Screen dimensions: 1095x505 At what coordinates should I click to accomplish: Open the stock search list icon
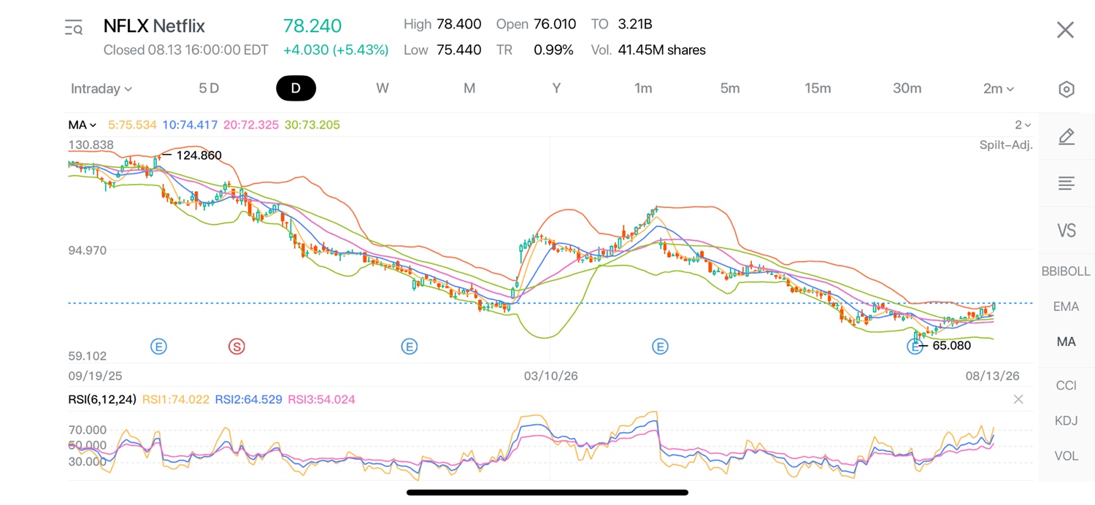[x=74, y=28]
